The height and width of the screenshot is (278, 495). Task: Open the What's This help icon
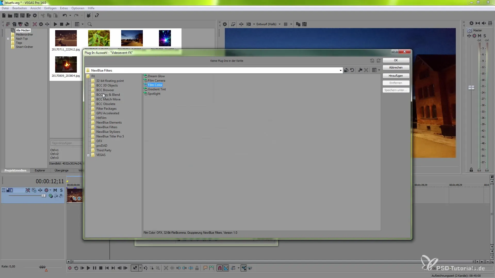(x=97, y=16)
